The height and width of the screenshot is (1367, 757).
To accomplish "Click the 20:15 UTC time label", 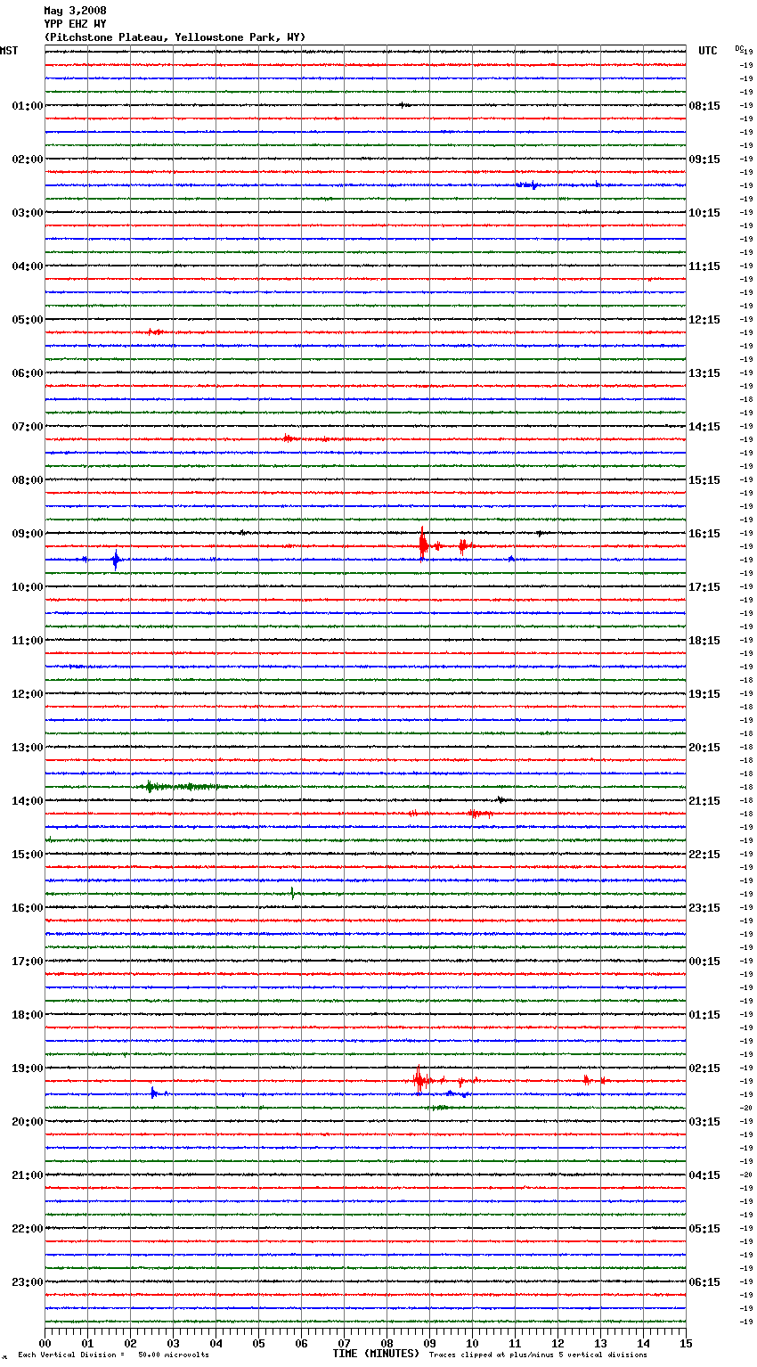I will click(704, 748).
